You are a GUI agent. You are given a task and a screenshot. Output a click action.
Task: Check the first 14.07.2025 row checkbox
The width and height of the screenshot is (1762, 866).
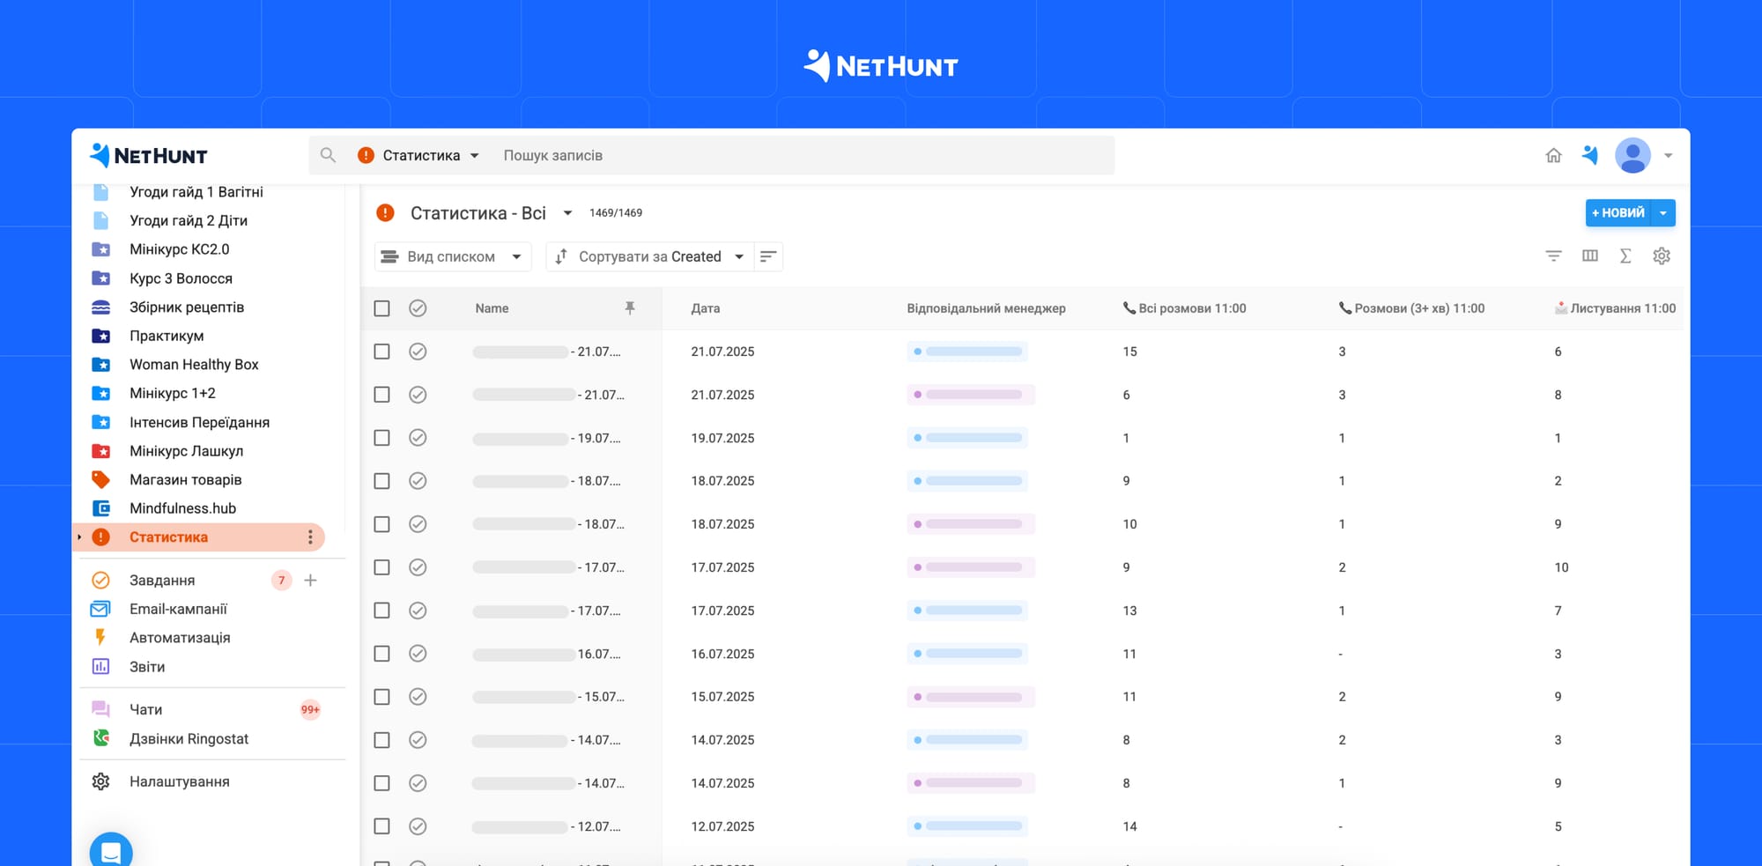coord(381,740)
